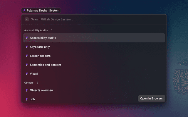Open the Screen readers item

(x=40, y=56)
